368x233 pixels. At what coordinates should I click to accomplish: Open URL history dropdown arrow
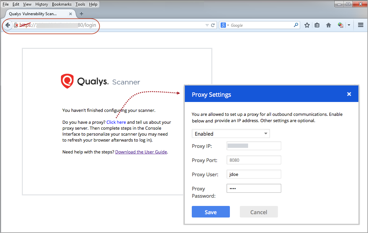click(207, 25)
